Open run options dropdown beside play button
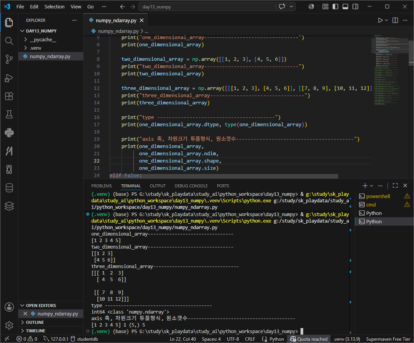Screen dimensions: 414x343 pyautogui.click(x=386, y=20)
